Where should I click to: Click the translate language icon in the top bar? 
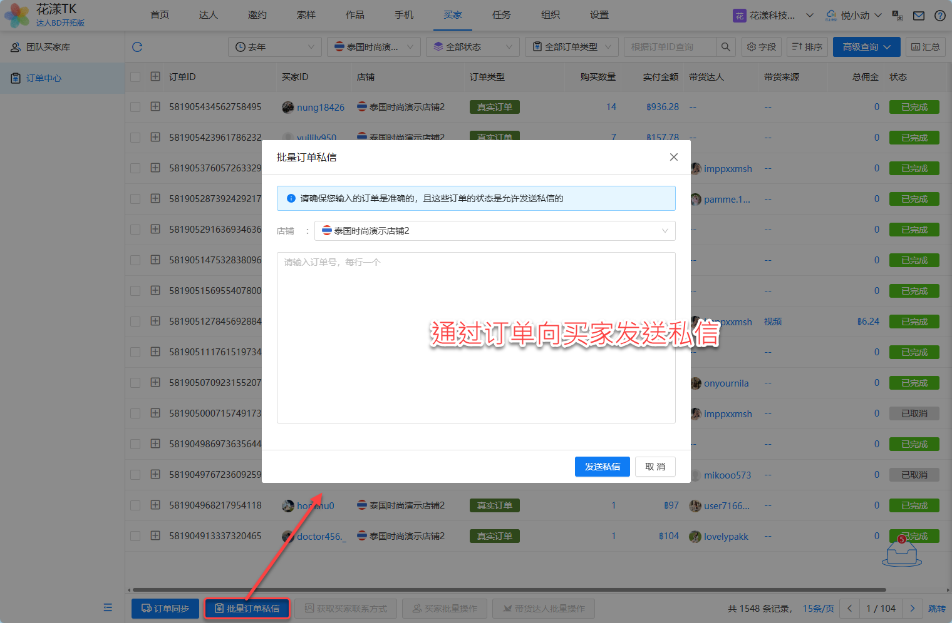[897, 16]
